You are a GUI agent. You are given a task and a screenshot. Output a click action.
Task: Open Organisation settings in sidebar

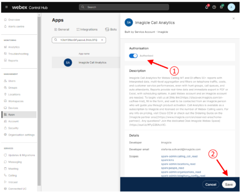click(x=21, y=135)
